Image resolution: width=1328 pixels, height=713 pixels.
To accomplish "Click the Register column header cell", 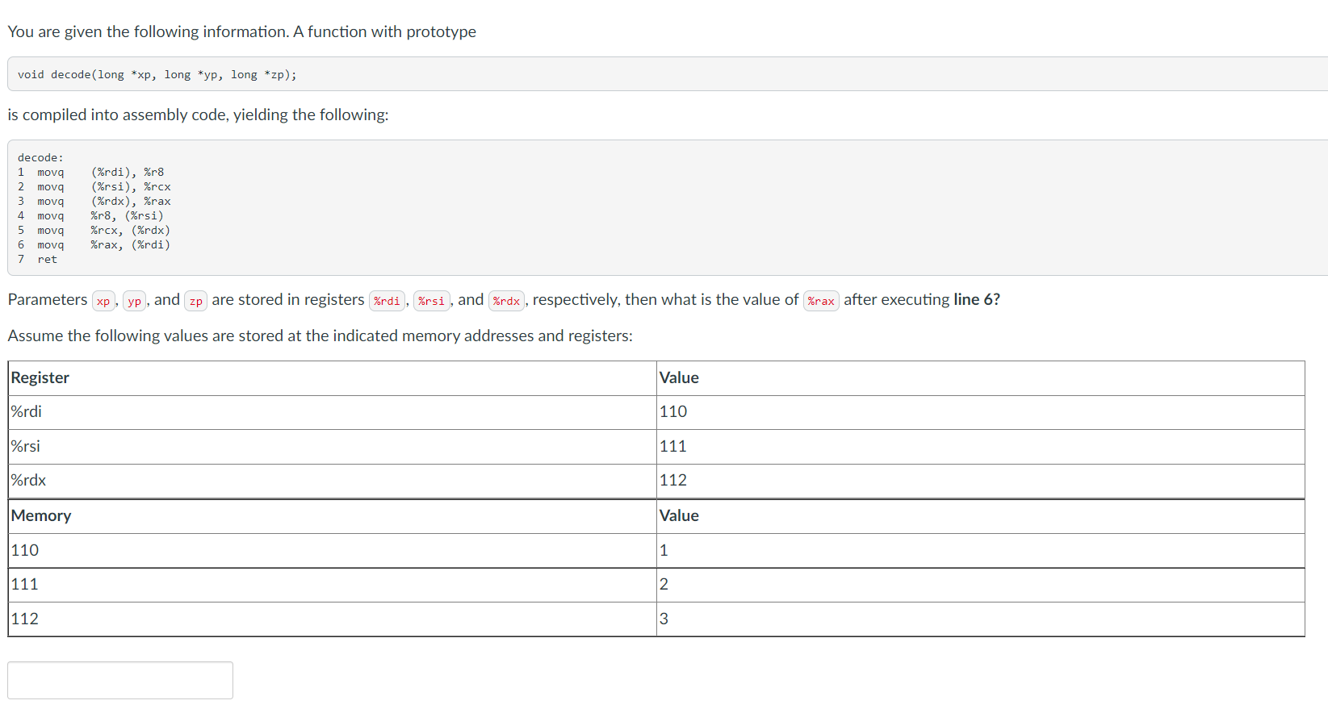I will point(40,378).
